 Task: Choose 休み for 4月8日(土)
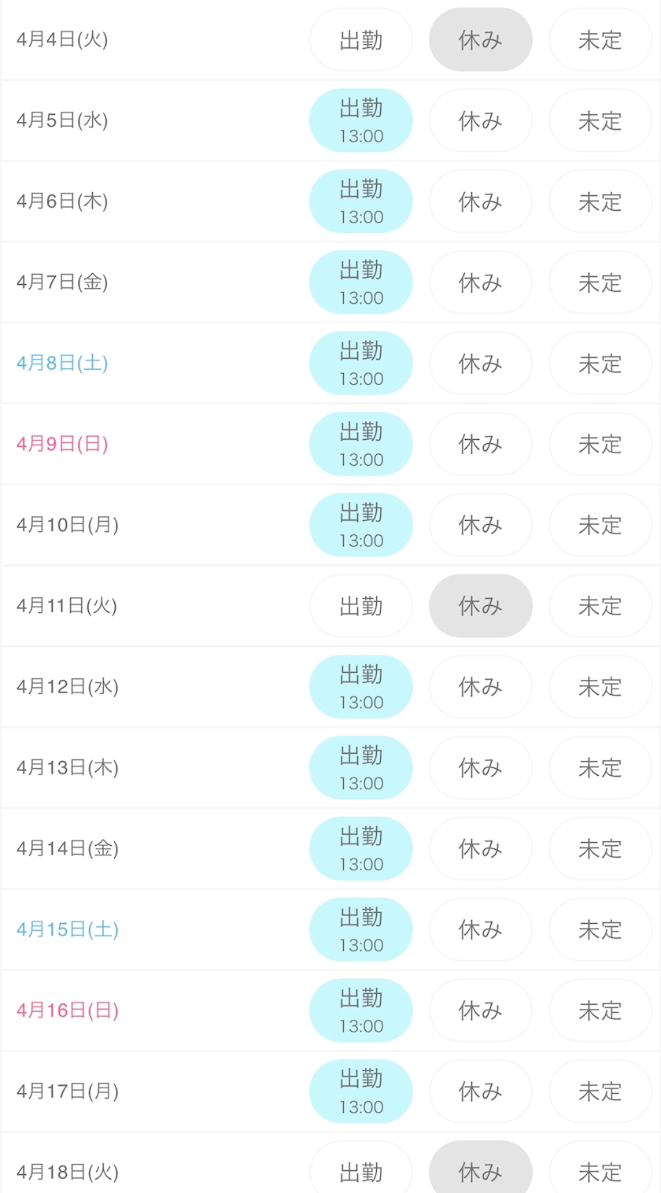click(x=481, y=364)
